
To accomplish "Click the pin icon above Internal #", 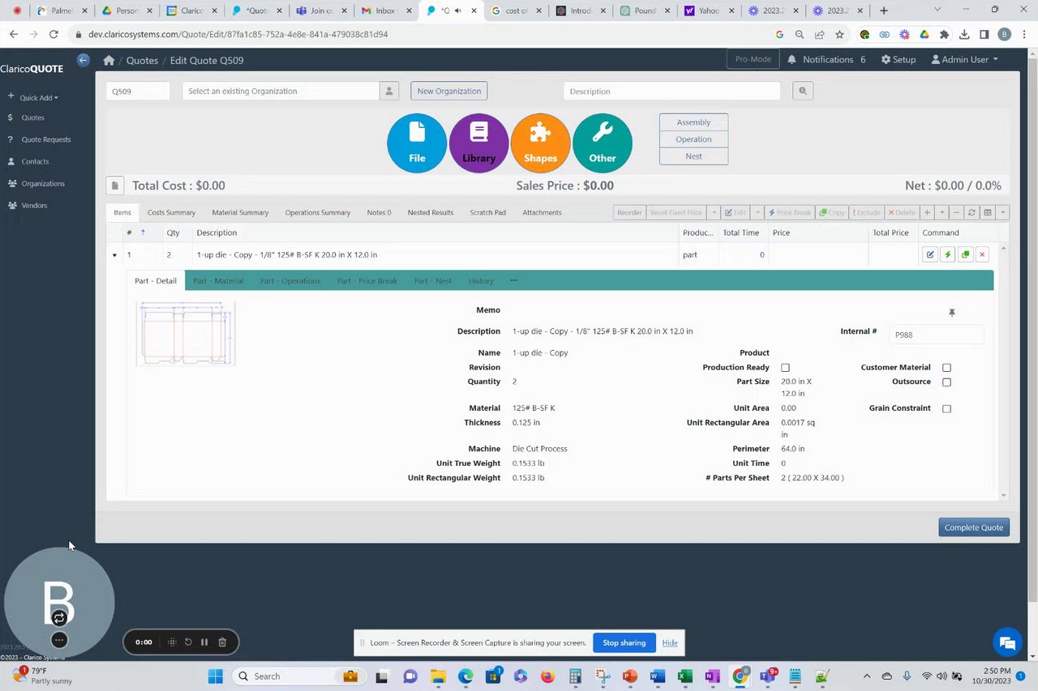I will pos(952,313).
